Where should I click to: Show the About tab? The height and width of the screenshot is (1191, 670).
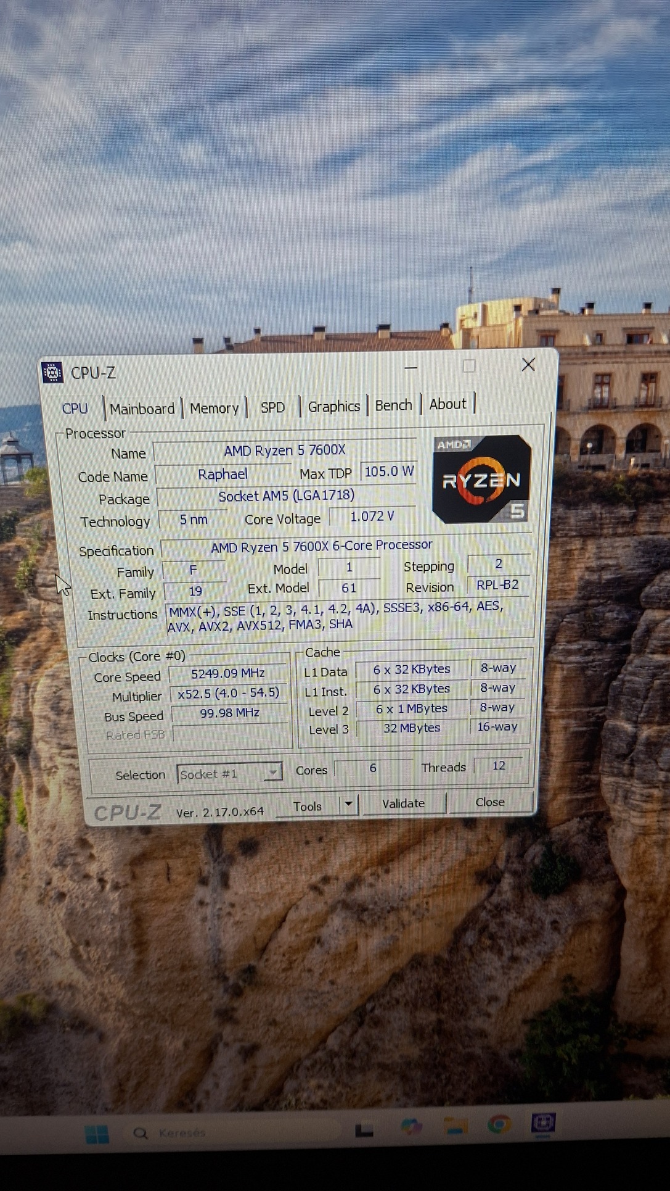448,404
